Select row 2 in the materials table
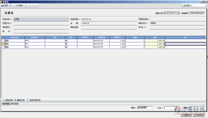Image resolution: width=208 pixels, height=118 pixels. pyautogui.click(x=3, y=44)
